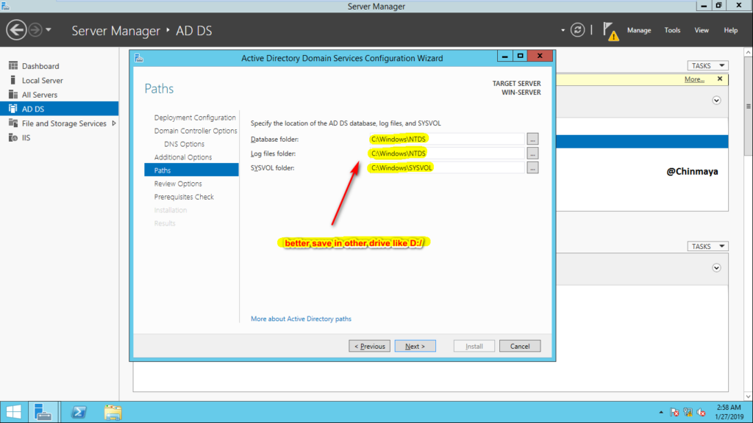
Task: Open More about Active Directory paths link
Action: tap(301, 319)
